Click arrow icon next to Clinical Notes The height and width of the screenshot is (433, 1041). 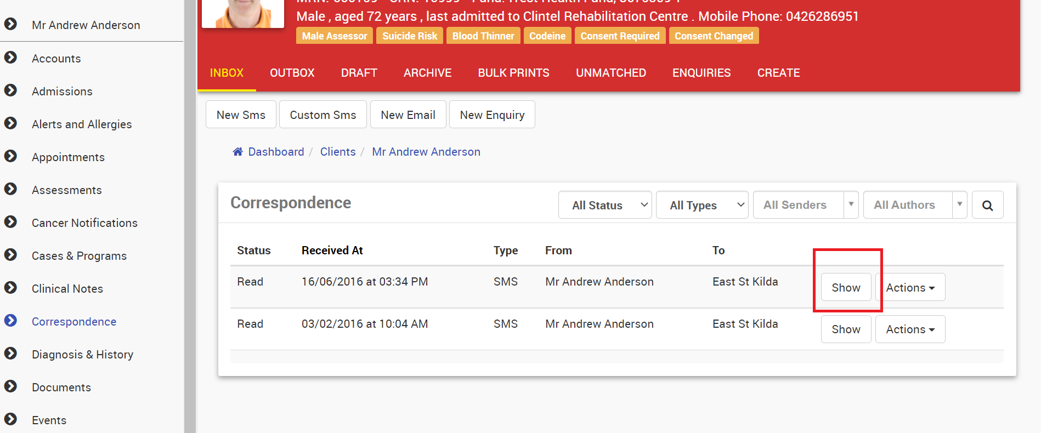coord(10,288)
